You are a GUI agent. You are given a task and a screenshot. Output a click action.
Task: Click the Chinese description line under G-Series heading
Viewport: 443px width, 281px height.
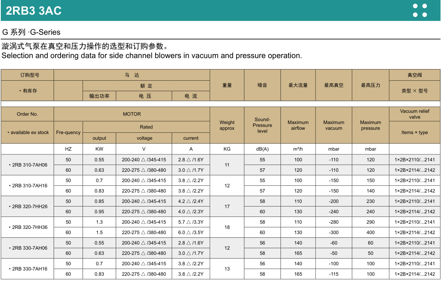(x=85, y=46)
